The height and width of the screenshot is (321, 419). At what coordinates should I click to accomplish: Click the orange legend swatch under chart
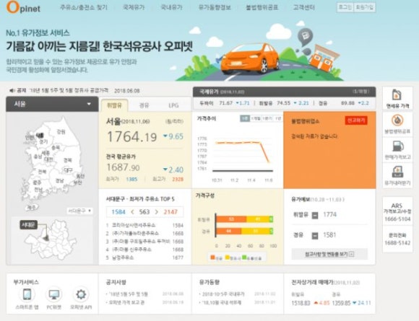pyautogui.click(x=212, y=258)
